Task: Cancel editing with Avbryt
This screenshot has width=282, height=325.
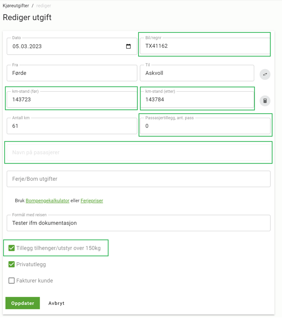Action: [56, 303]
